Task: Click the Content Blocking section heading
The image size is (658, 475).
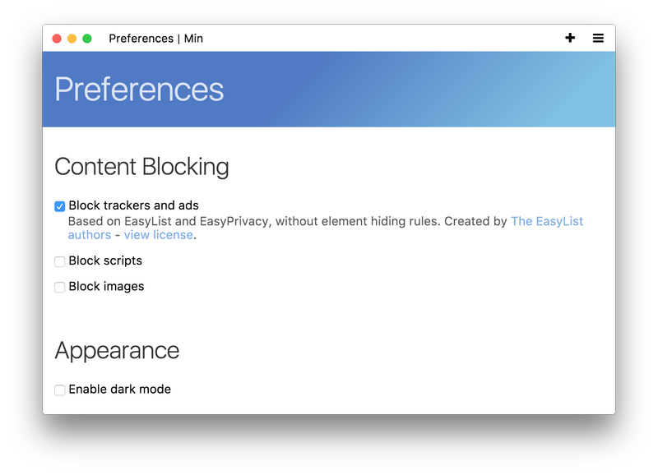Action: [x=141, y=167]
